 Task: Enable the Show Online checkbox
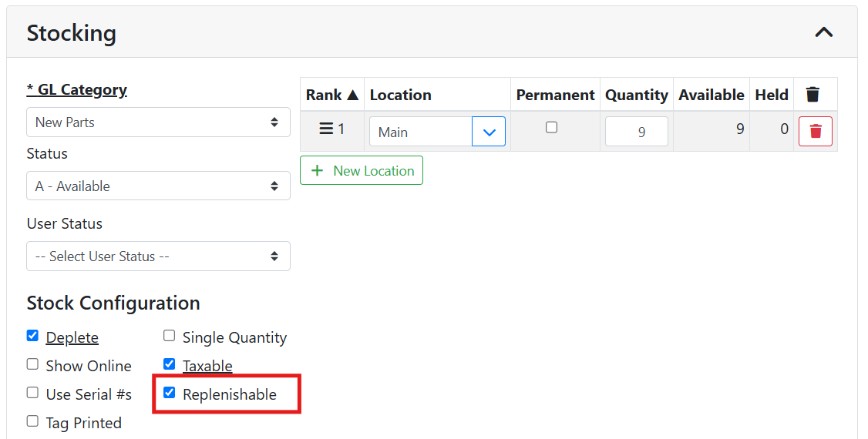(x=32, y=364)
